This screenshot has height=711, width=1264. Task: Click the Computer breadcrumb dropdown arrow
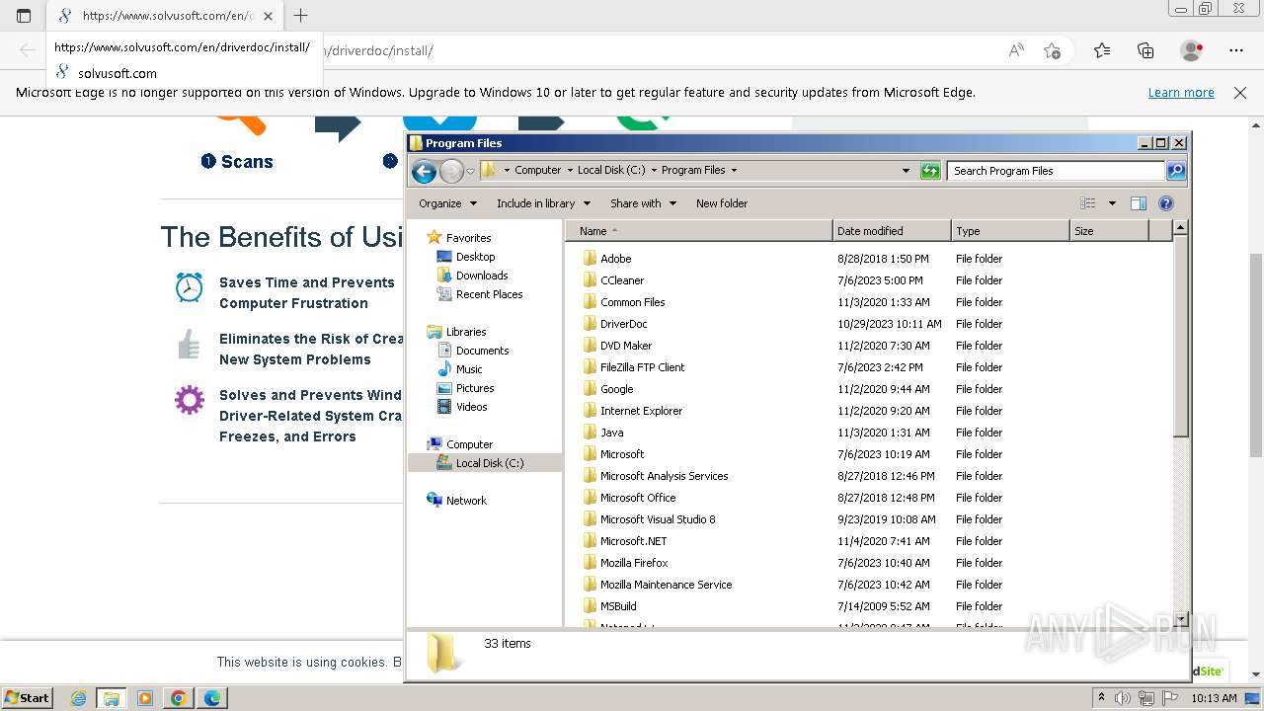pos(570,171)
